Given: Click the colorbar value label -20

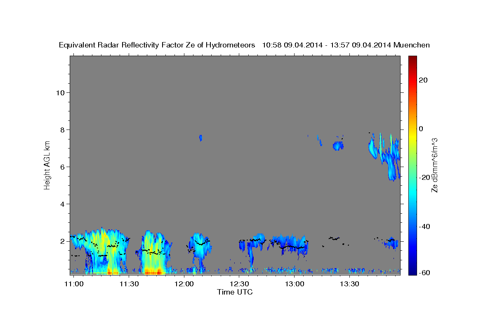Looking at the screenshot, I should click(424, 177).
